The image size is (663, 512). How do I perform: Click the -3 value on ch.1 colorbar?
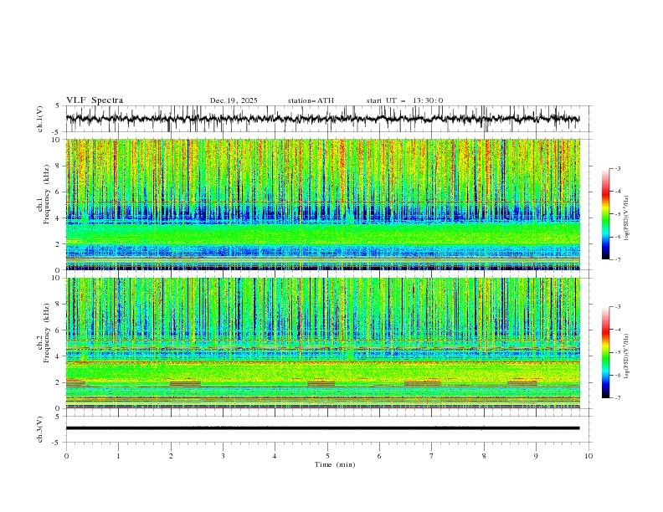pos(617,169)
